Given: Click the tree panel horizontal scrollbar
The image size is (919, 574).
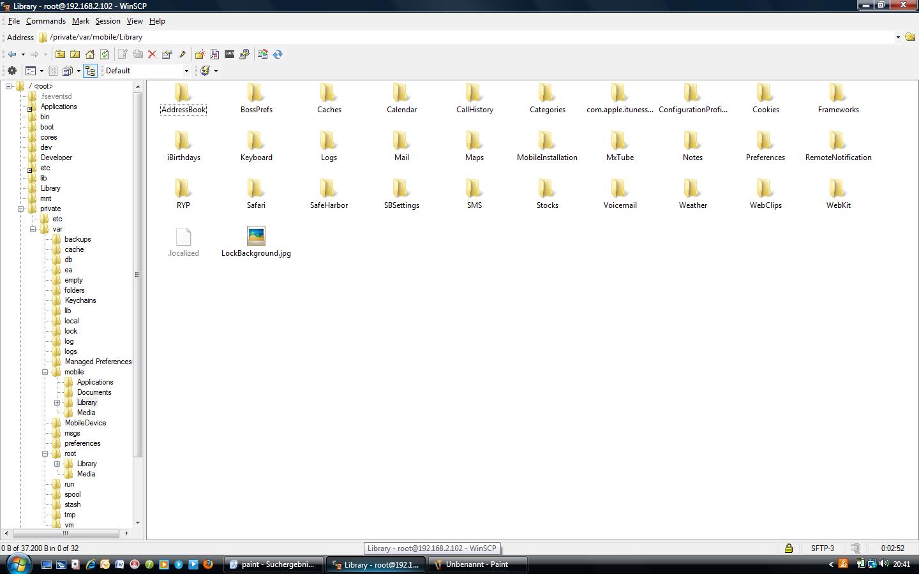Looking at the screenshot, I should pos(65,533).
